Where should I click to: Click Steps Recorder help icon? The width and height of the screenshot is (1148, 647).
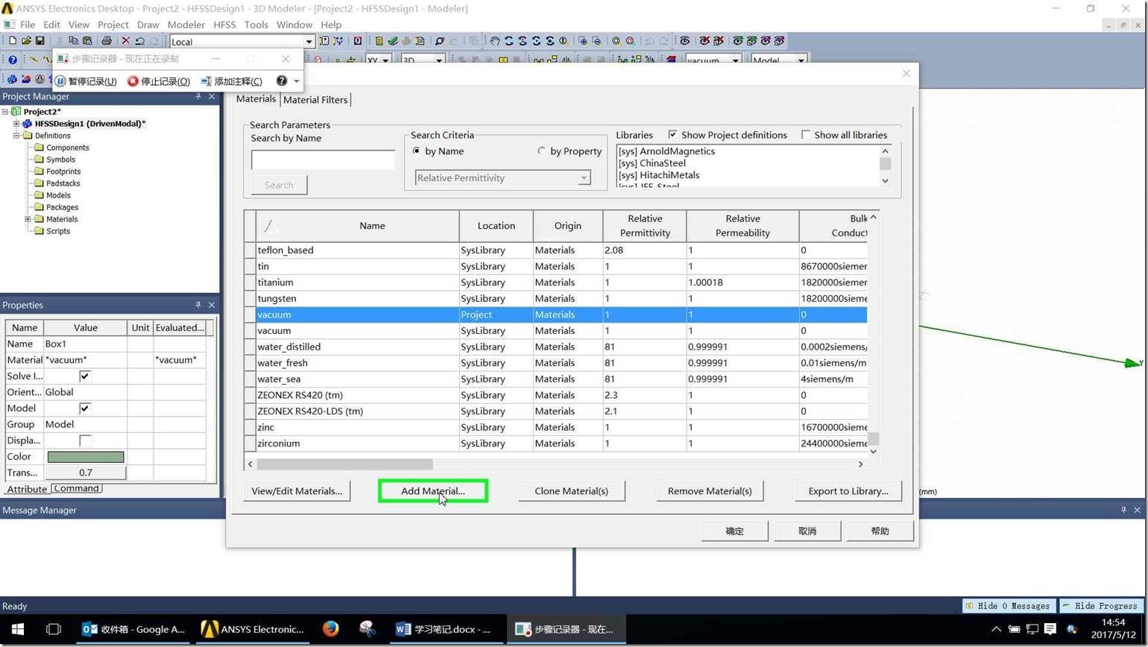(282, 81)
